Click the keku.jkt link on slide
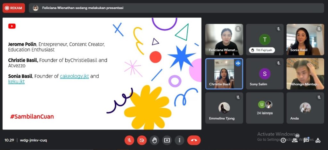328x150 pixels. 17,82
